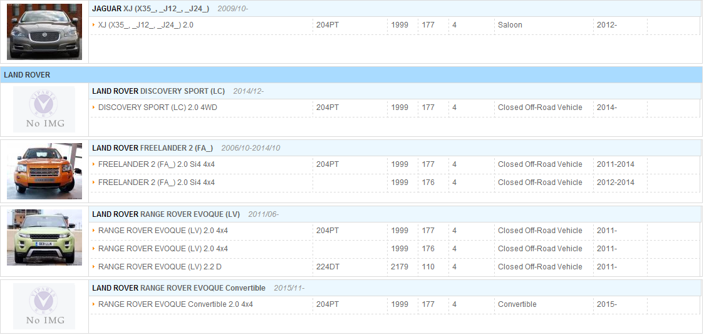The image size is (704, 335).
Task: Select the 204PT engine code in Jaguar XJ row
Action: point(328,25)
